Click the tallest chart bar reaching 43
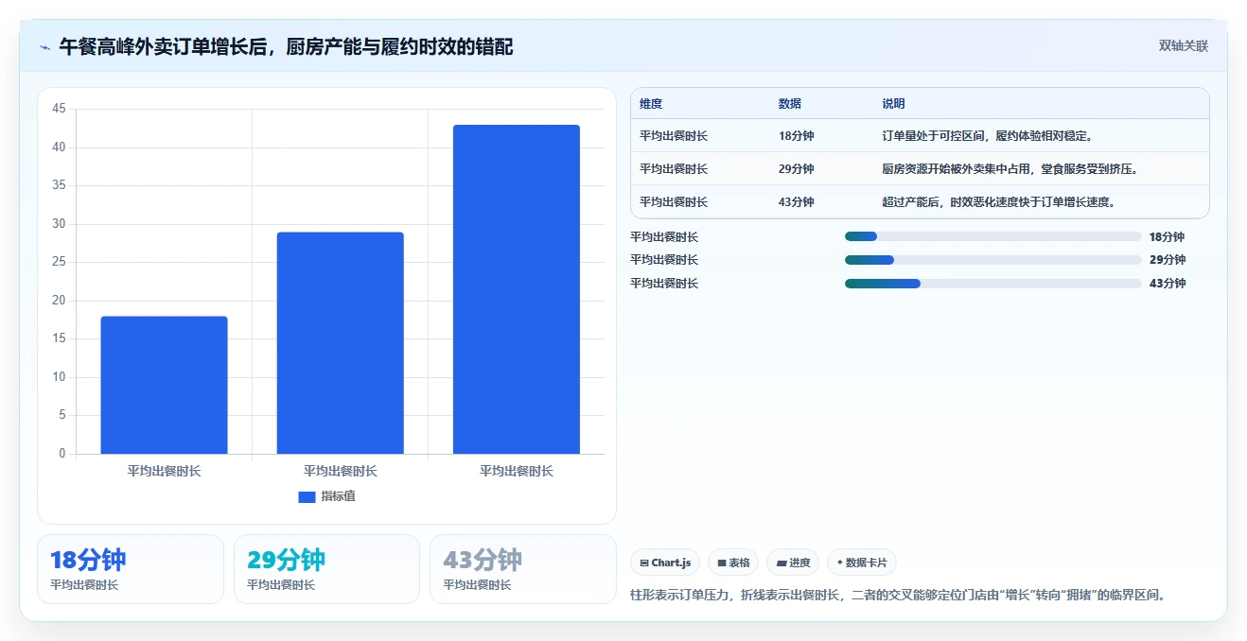The image size is (1247, 641). pos(517,289)
